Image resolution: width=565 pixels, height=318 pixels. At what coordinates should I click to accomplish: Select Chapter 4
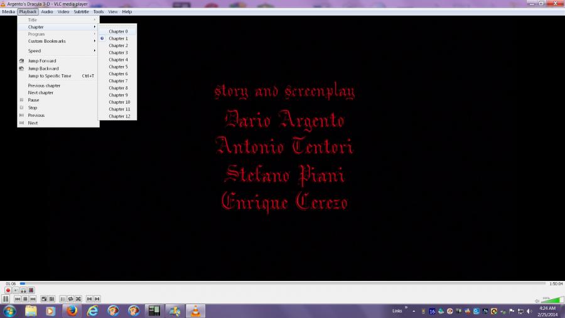117,60
